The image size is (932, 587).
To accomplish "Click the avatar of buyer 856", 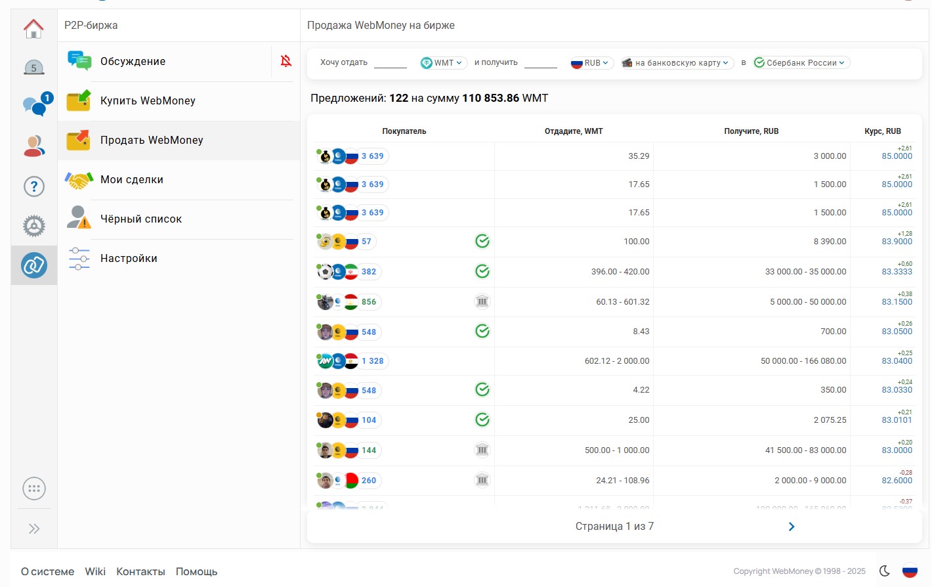I will 325,302.
